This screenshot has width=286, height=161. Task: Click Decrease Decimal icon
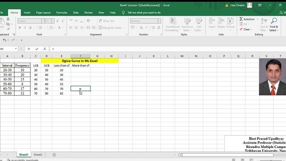(159, 28)
